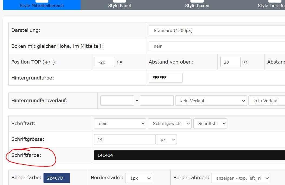
Task: Open the Schriftstil dropdown
Action: [210, 123]
